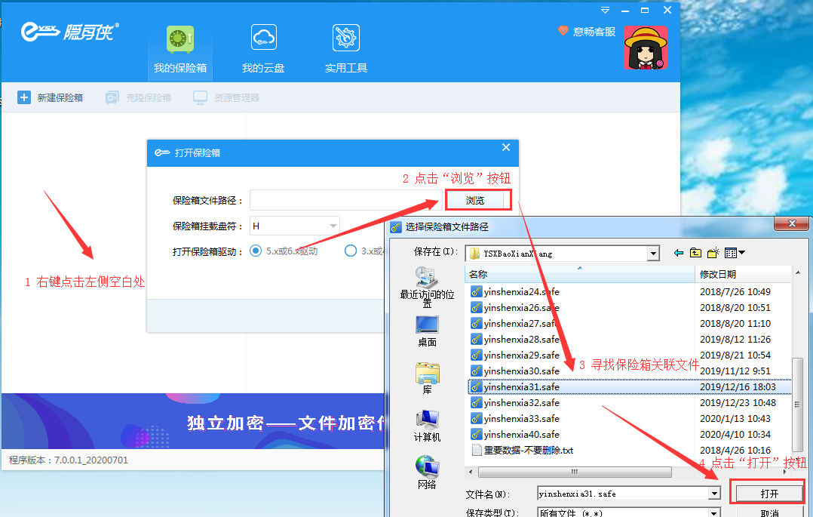Screen dimensions: 813x517
Task: Click the 打开 open button
Action: (769, 493)
